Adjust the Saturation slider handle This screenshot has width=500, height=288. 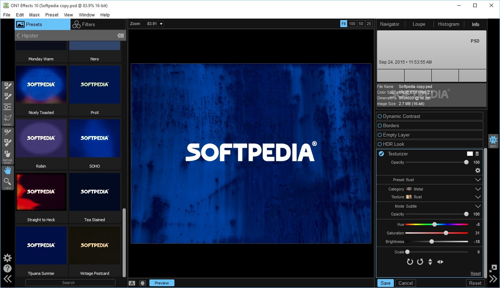point(446,233)
